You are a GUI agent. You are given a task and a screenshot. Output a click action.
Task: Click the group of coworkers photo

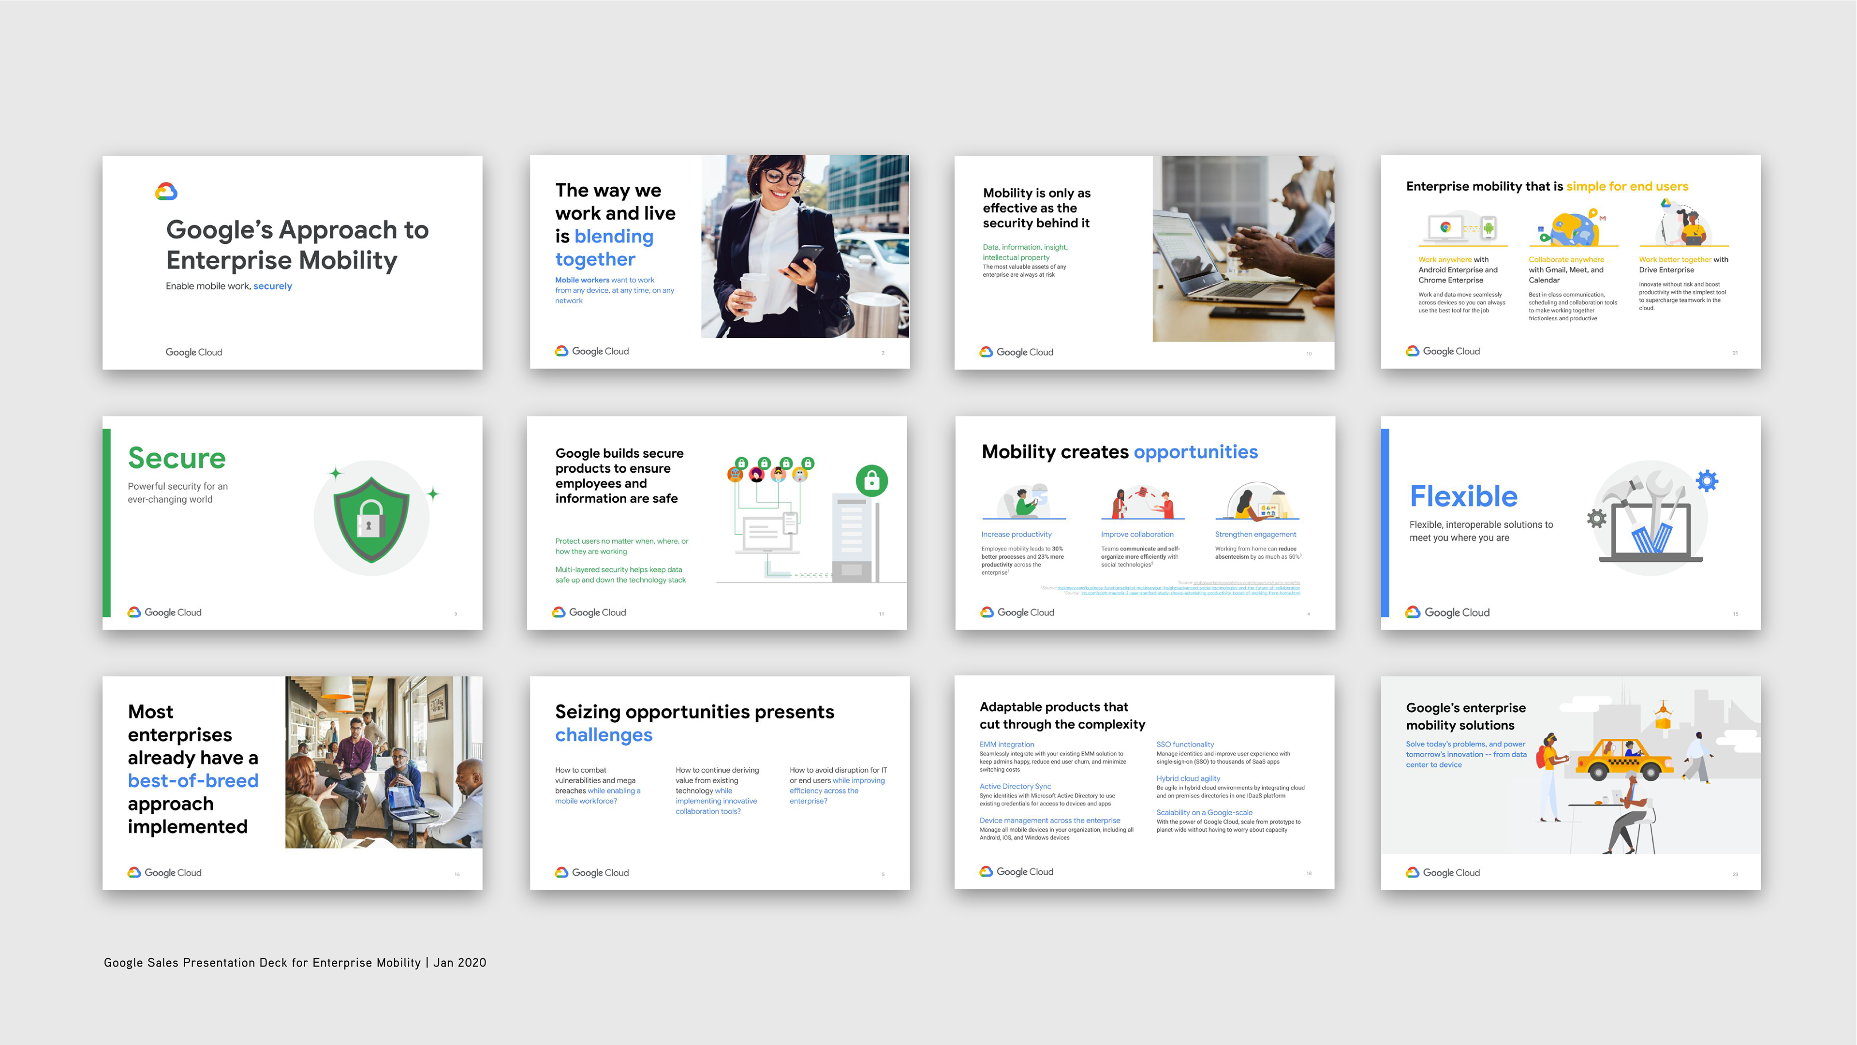click(383, 761)
